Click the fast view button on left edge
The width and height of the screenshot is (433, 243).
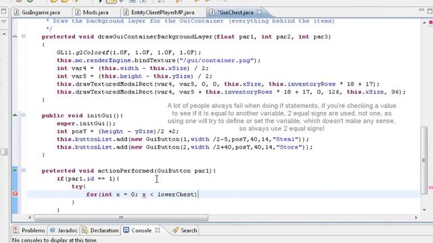(4, 152)
